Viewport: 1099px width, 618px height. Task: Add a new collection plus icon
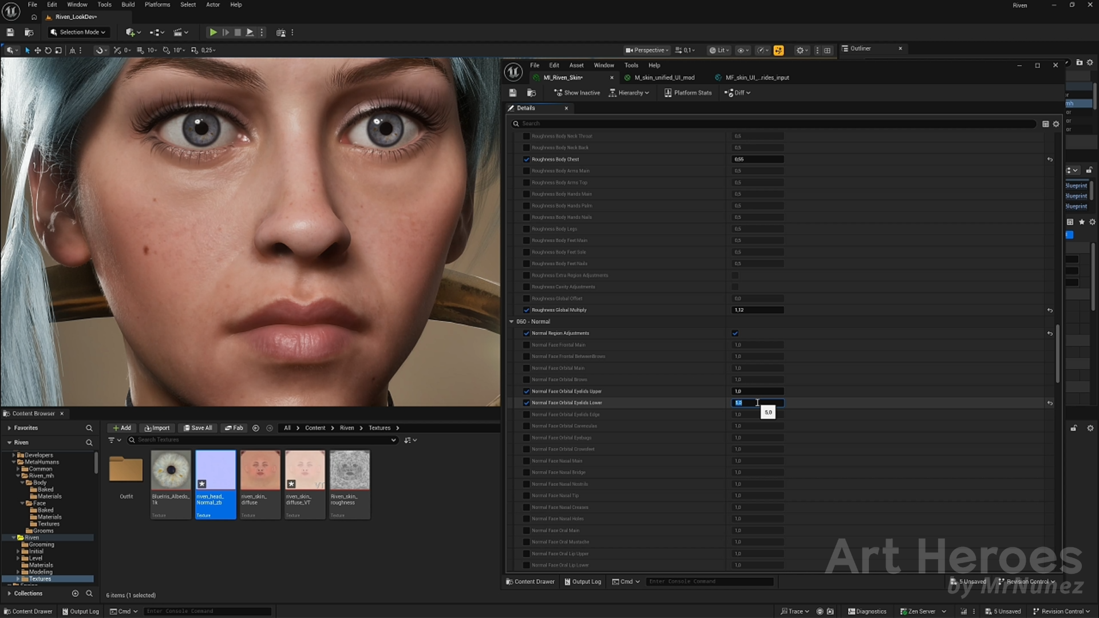click(75, 593)
